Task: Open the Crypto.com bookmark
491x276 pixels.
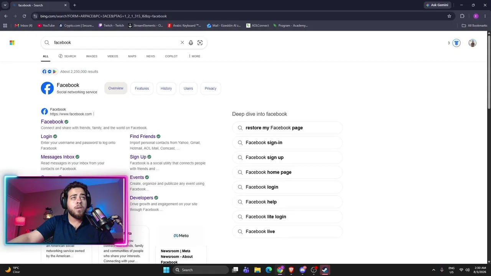Action: point(76,26)
